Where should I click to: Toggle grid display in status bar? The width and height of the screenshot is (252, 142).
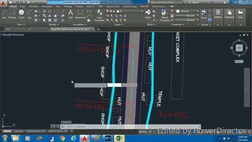tap(150, 132)
